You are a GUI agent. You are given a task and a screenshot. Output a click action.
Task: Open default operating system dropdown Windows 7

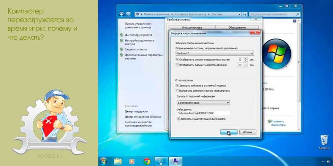[215, 53]
